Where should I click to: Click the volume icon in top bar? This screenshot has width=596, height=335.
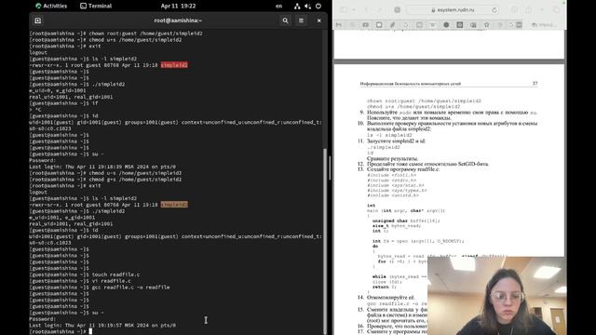coord(307,7)
